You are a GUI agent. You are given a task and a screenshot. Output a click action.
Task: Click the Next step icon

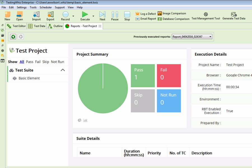[102, 14]
